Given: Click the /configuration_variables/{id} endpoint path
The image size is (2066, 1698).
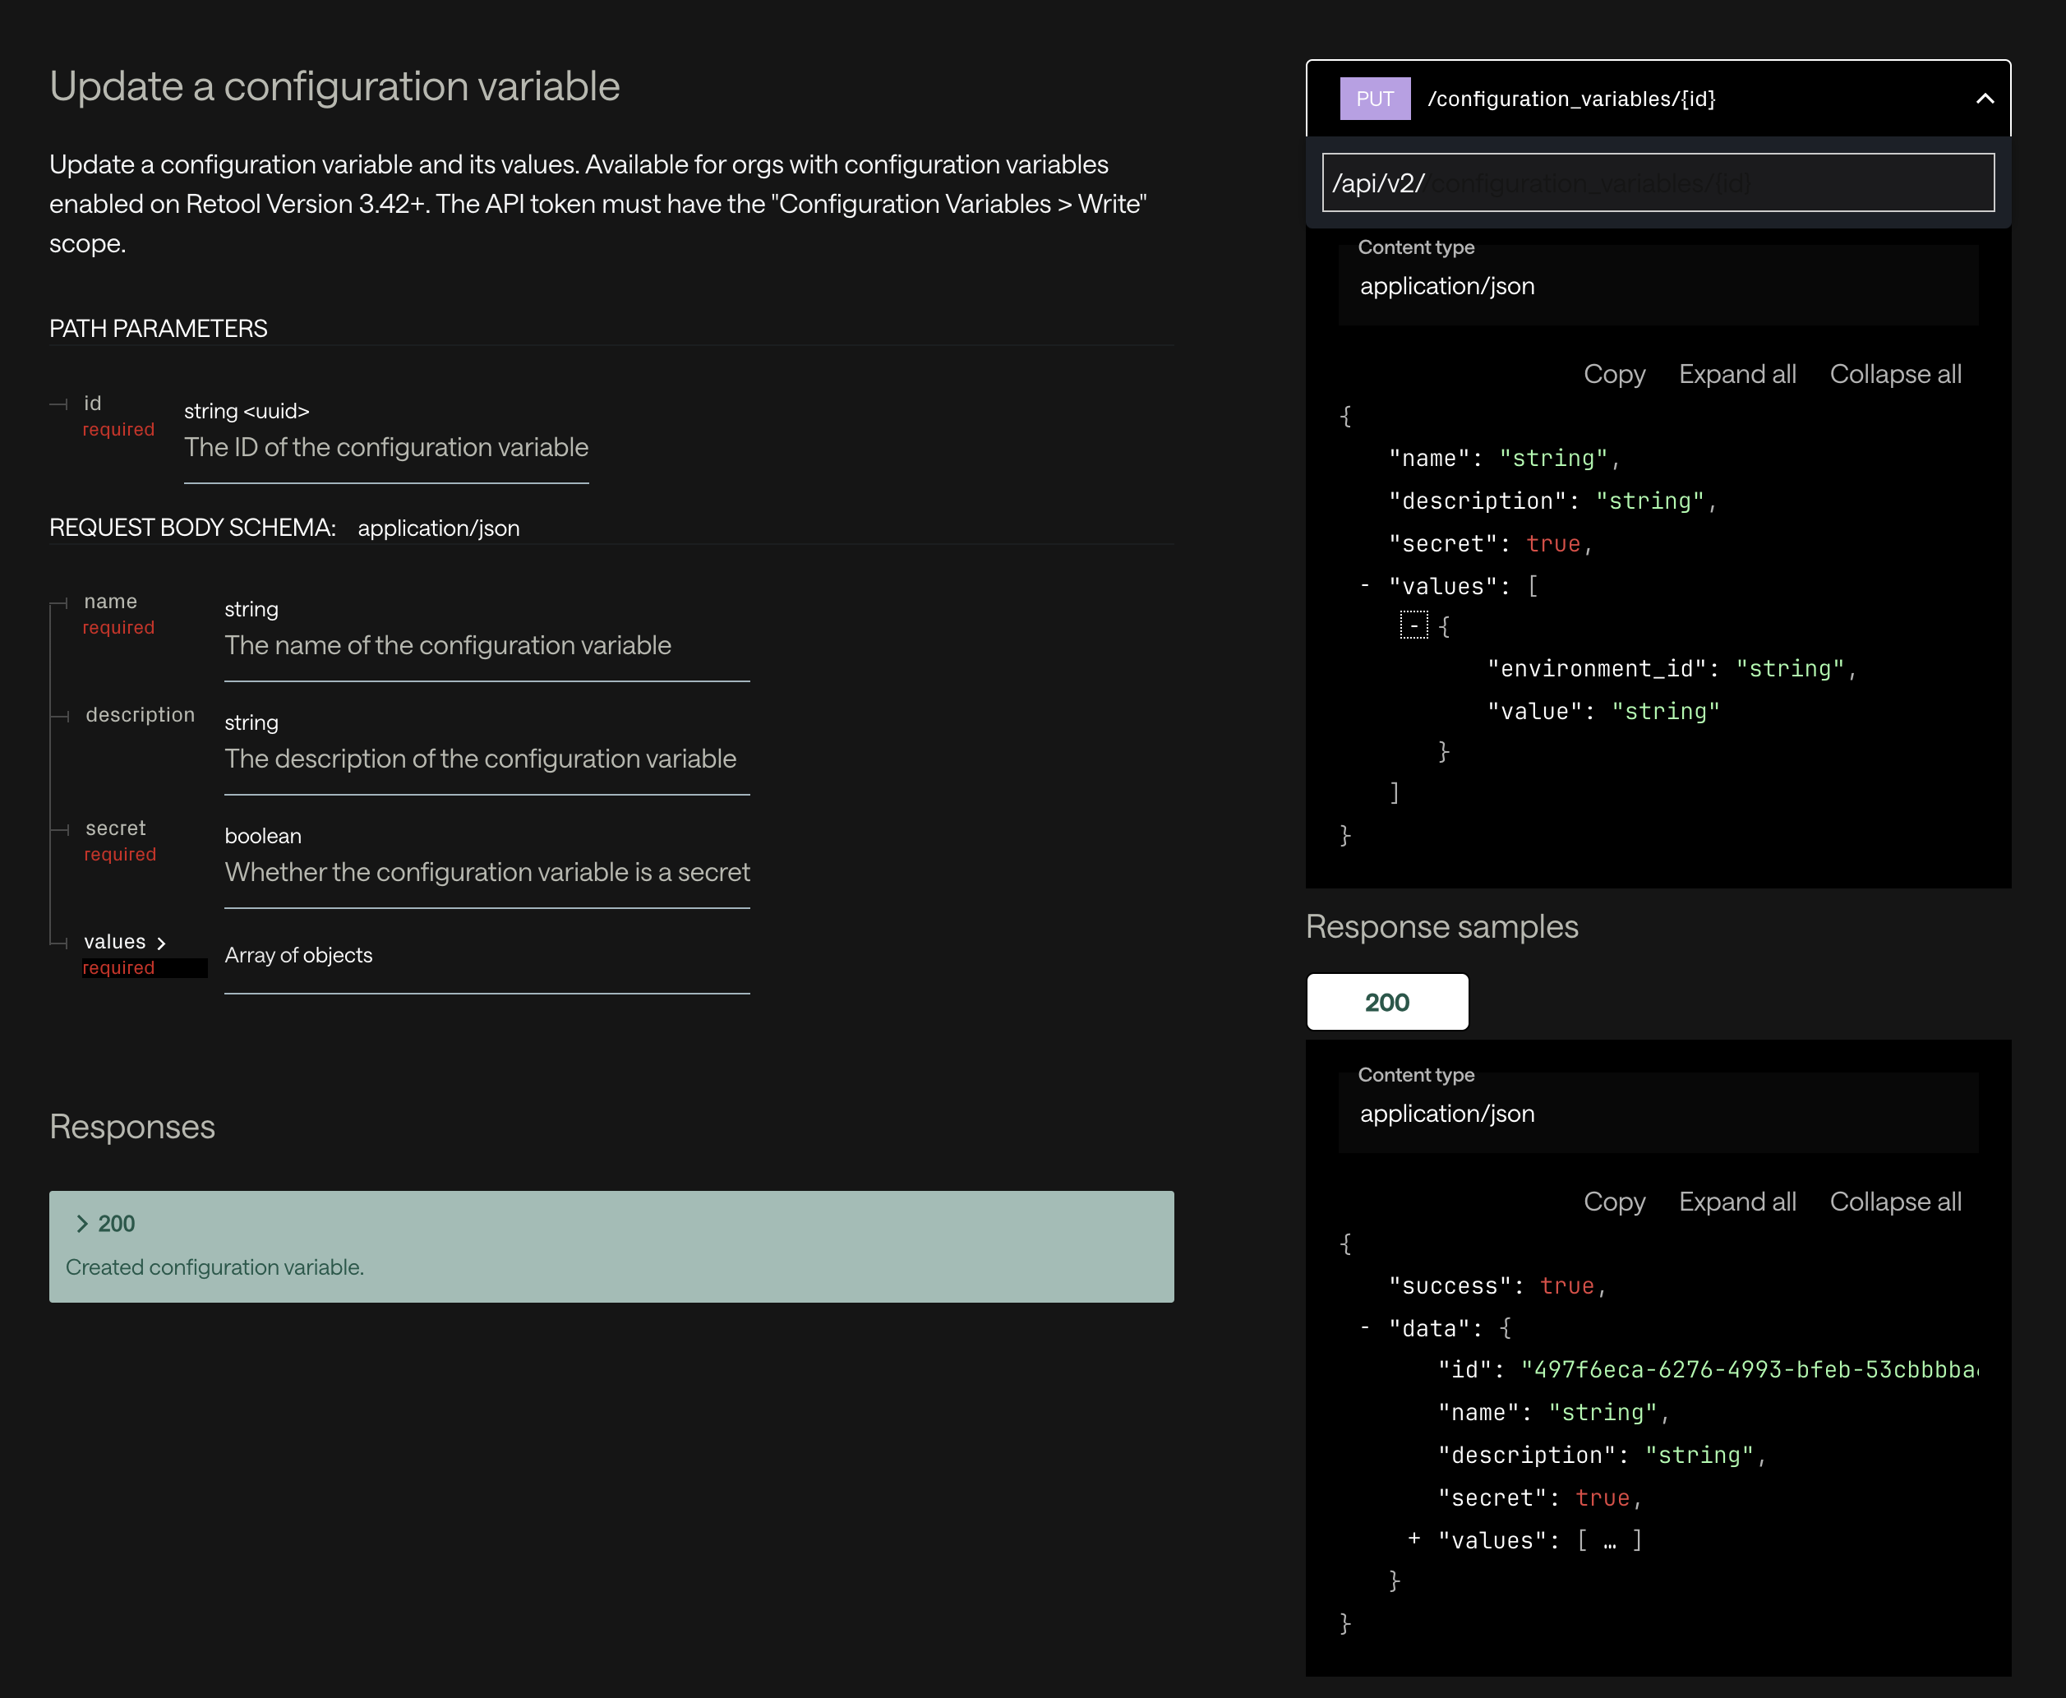Looking at the screenshot, I should pos(1571,99).
